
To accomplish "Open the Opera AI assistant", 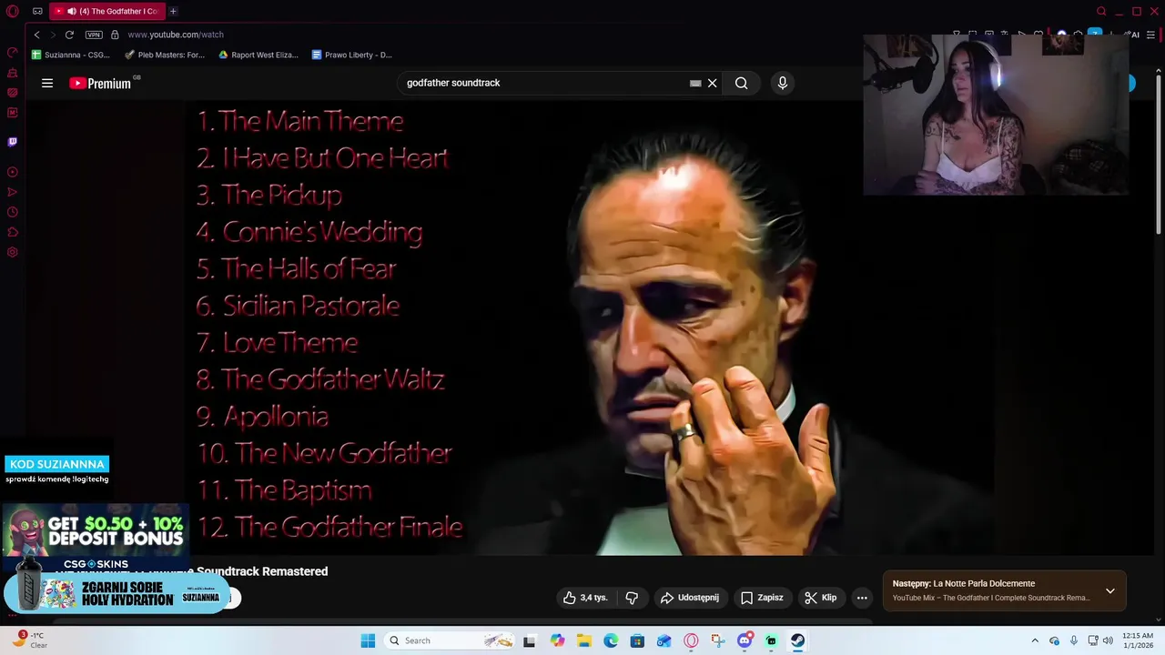I will click(x=1132, y=35).
